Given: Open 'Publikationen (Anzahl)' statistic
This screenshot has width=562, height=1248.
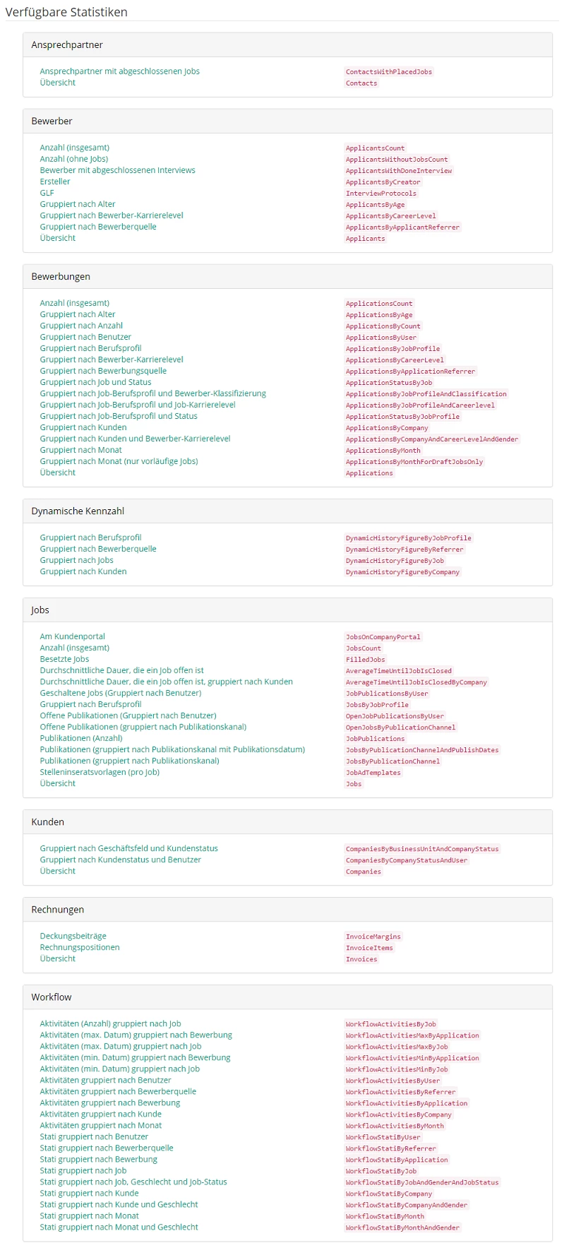Looking at the screenshot, I should [81, 738].
